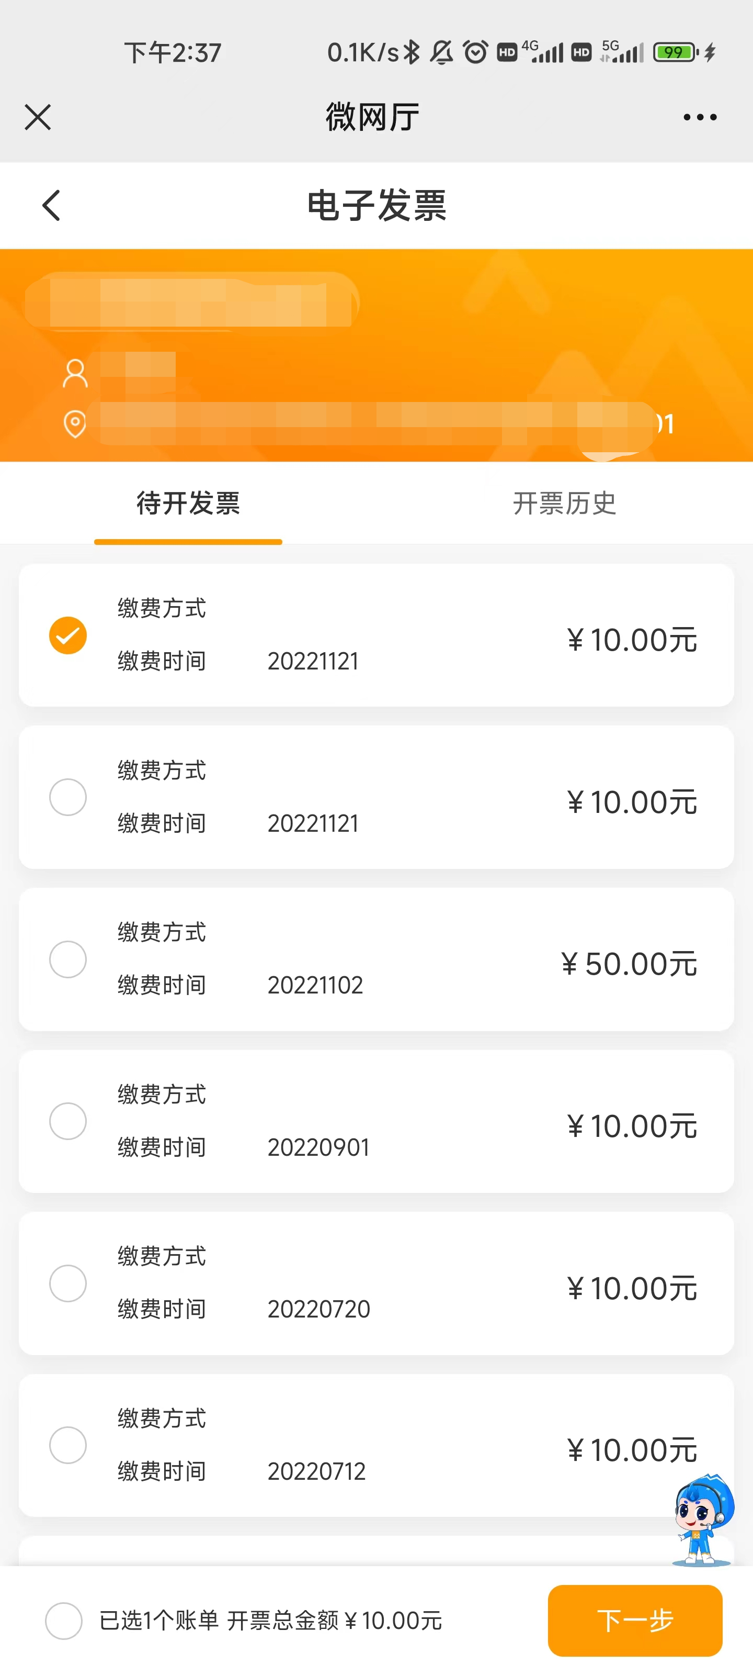Tap the Bluetooth status icon

pos(411,52)
